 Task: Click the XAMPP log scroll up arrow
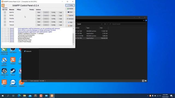tap(73, 29)
